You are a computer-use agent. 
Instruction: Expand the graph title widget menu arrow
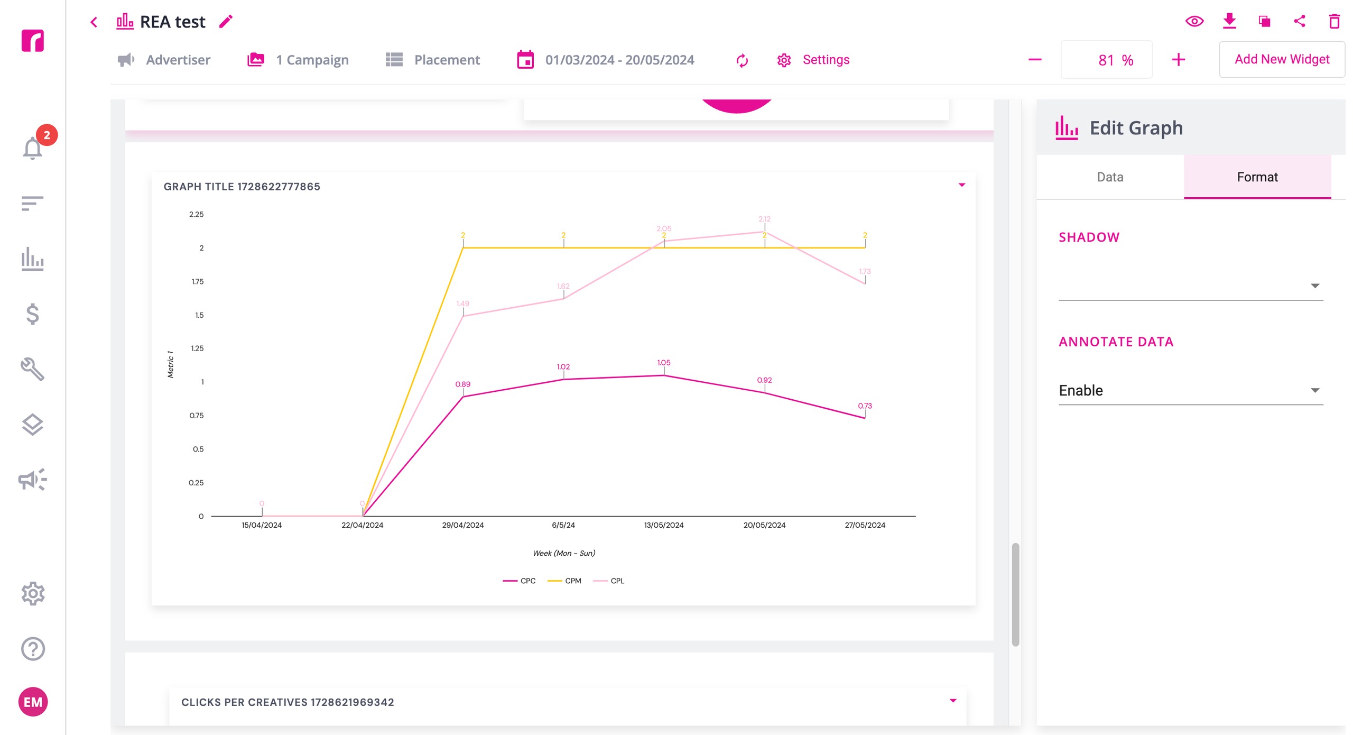pos(961,185)
